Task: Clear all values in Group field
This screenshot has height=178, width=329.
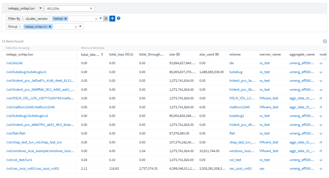Action: pos(76,27)
